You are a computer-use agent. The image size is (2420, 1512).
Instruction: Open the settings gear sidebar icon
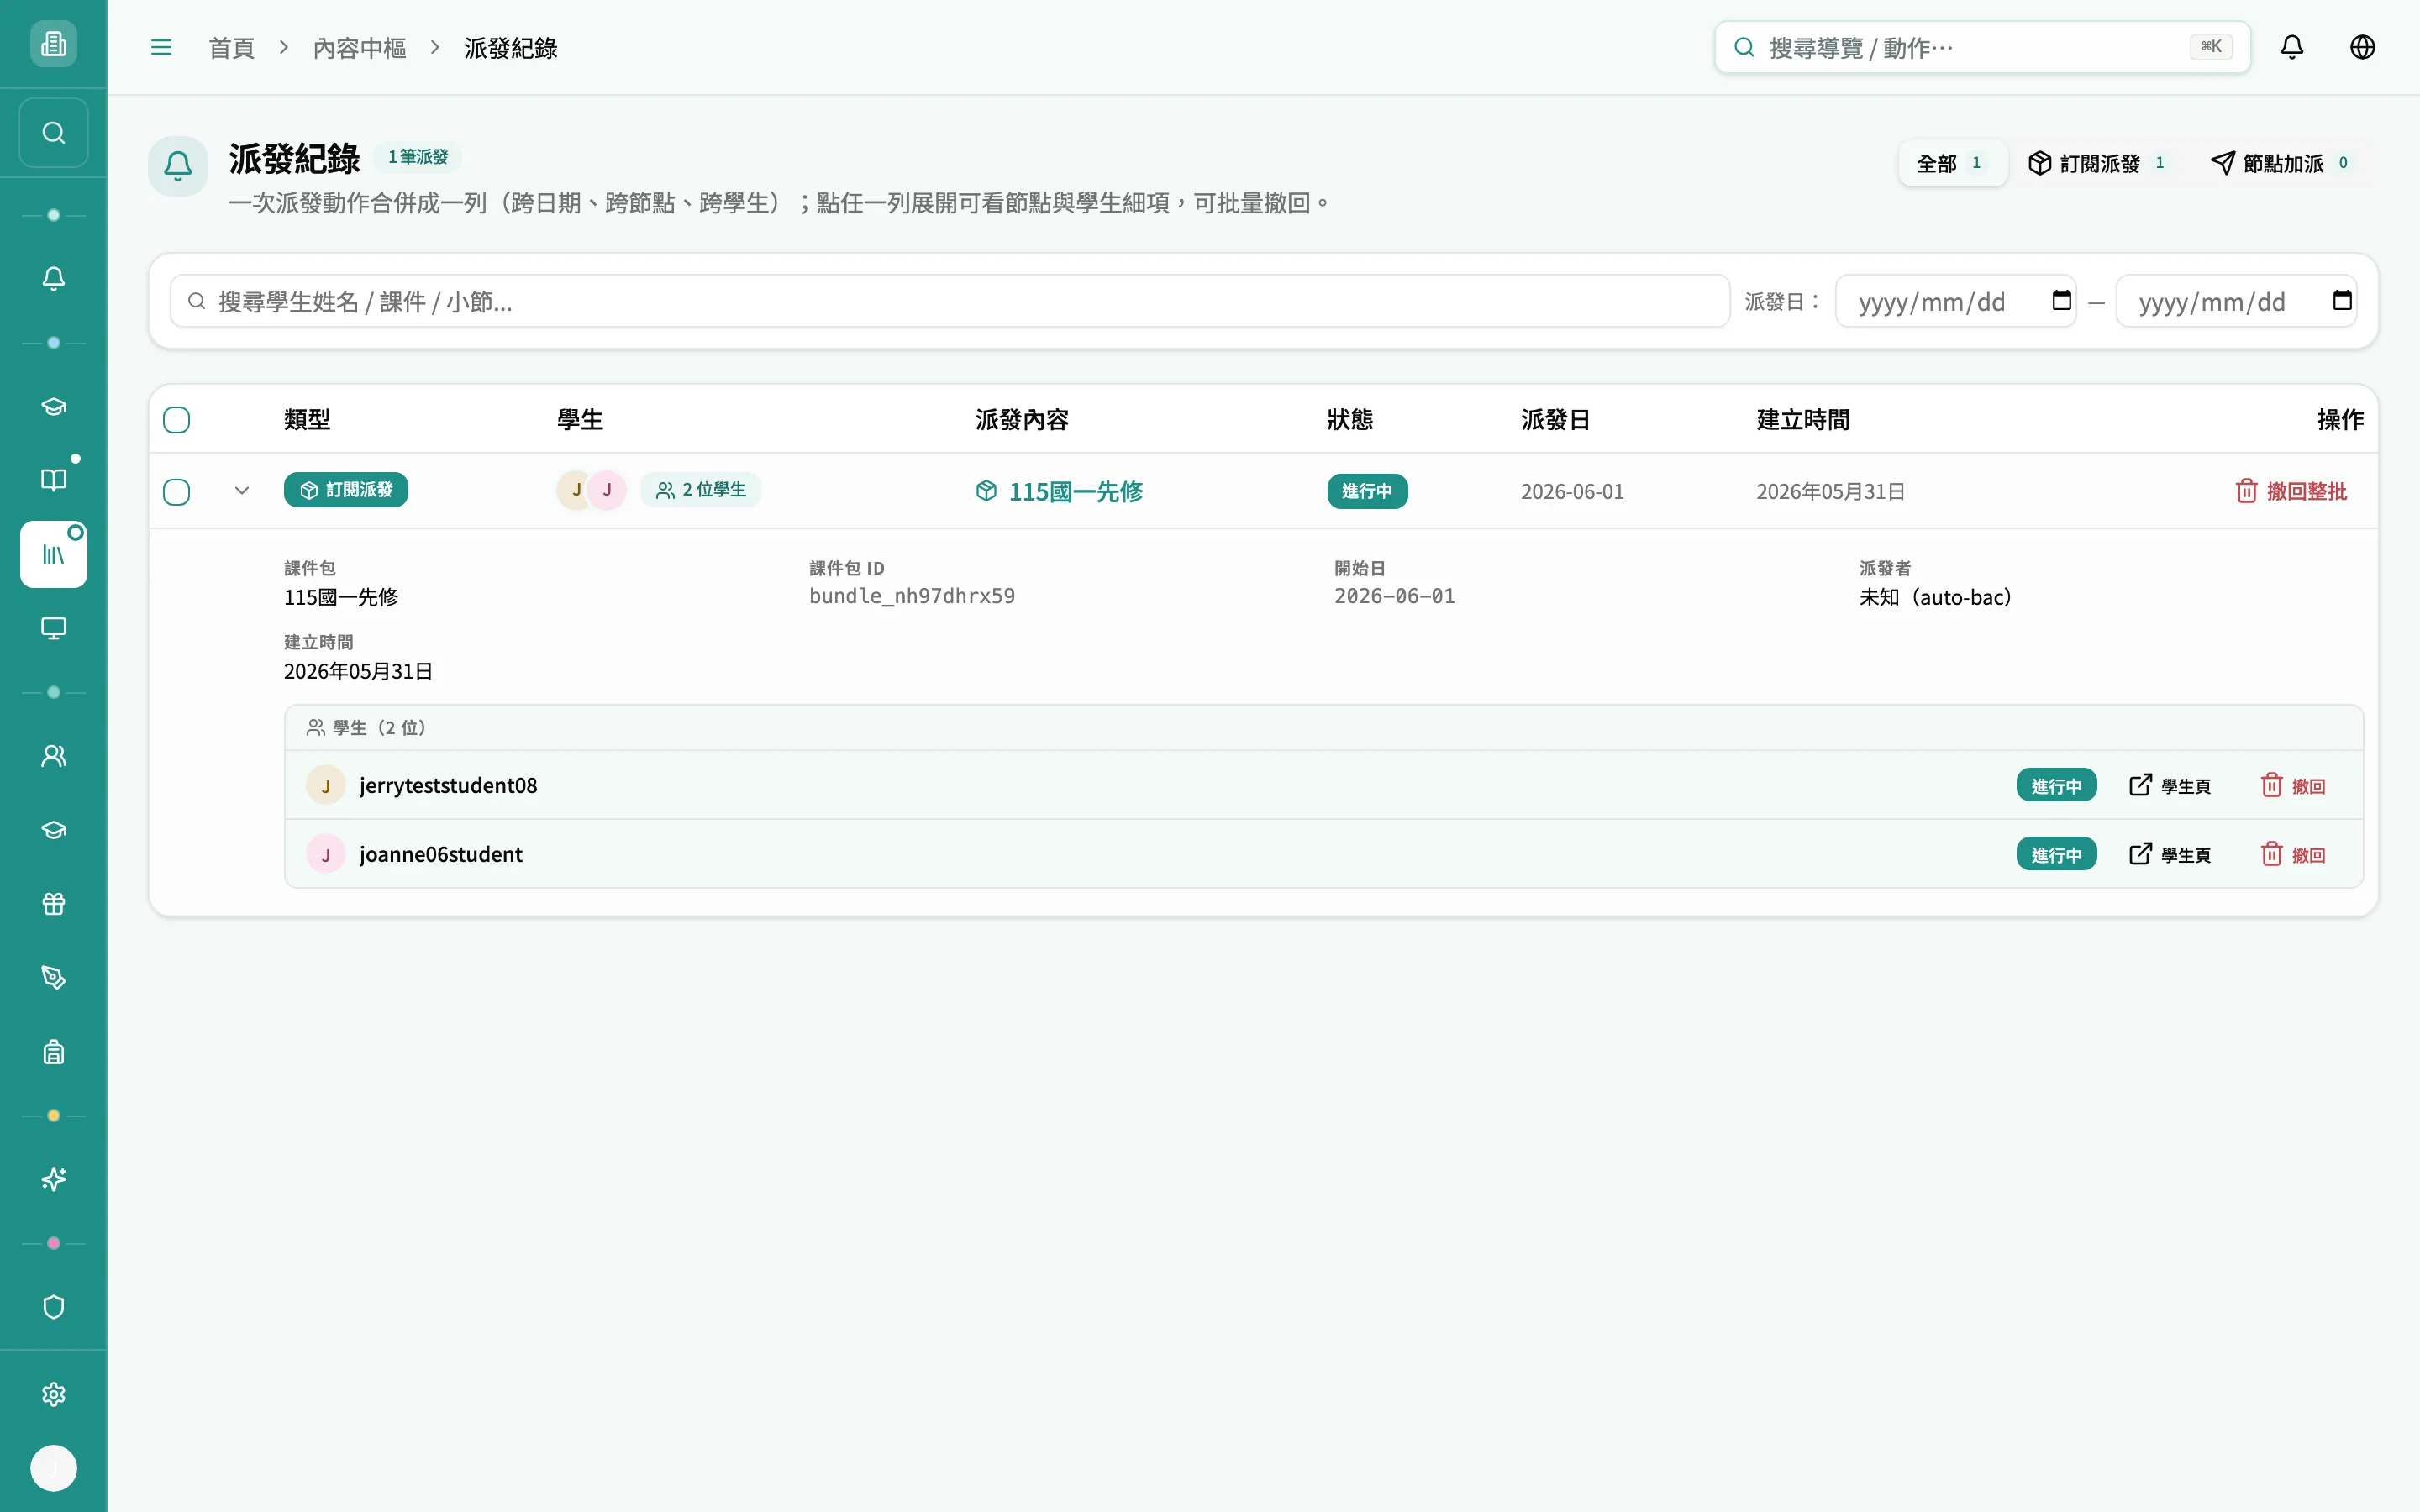pos(54,1395)
